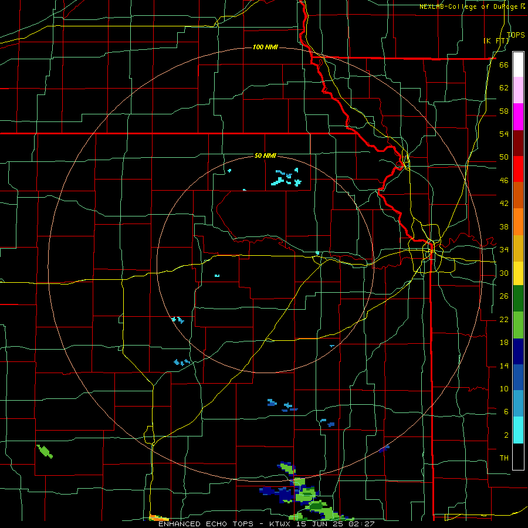
Task: Click the 58 value on the scale
Action: click(504, 111)
